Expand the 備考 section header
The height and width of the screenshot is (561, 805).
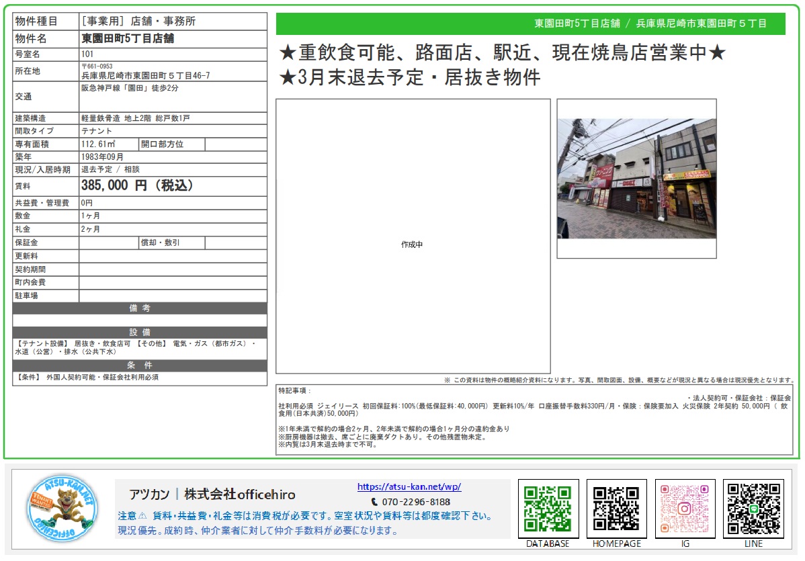(137, 308)
